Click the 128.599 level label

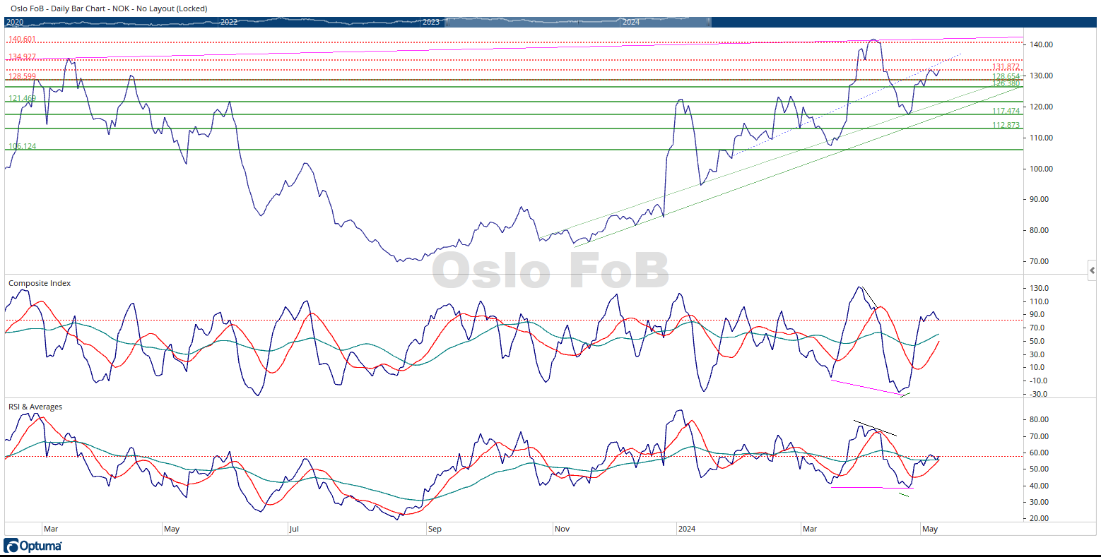point(22,76)
